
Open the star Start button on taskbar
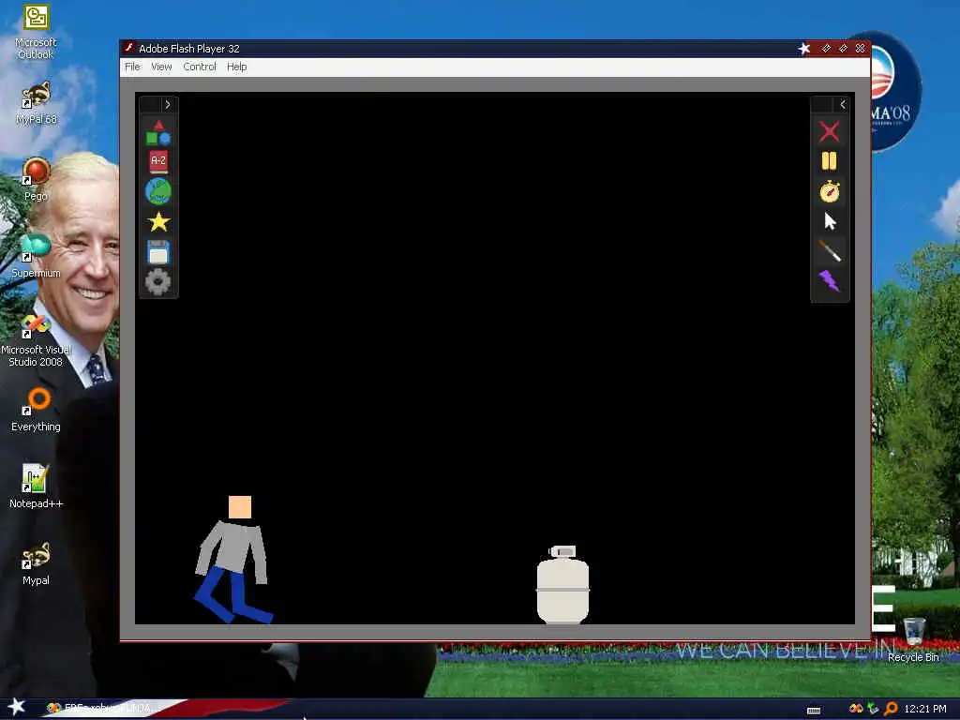(x=16, y=707)
